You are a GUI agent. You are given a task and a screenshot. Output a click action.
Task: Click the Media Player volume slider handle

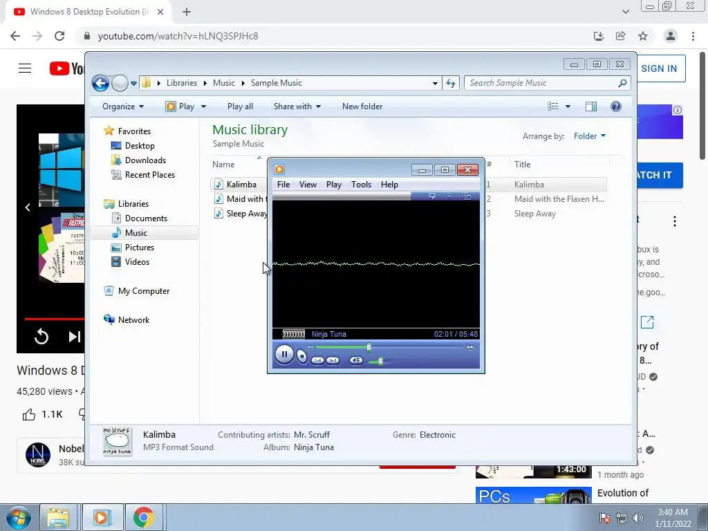pyautogui.click(x=381, y=361)
